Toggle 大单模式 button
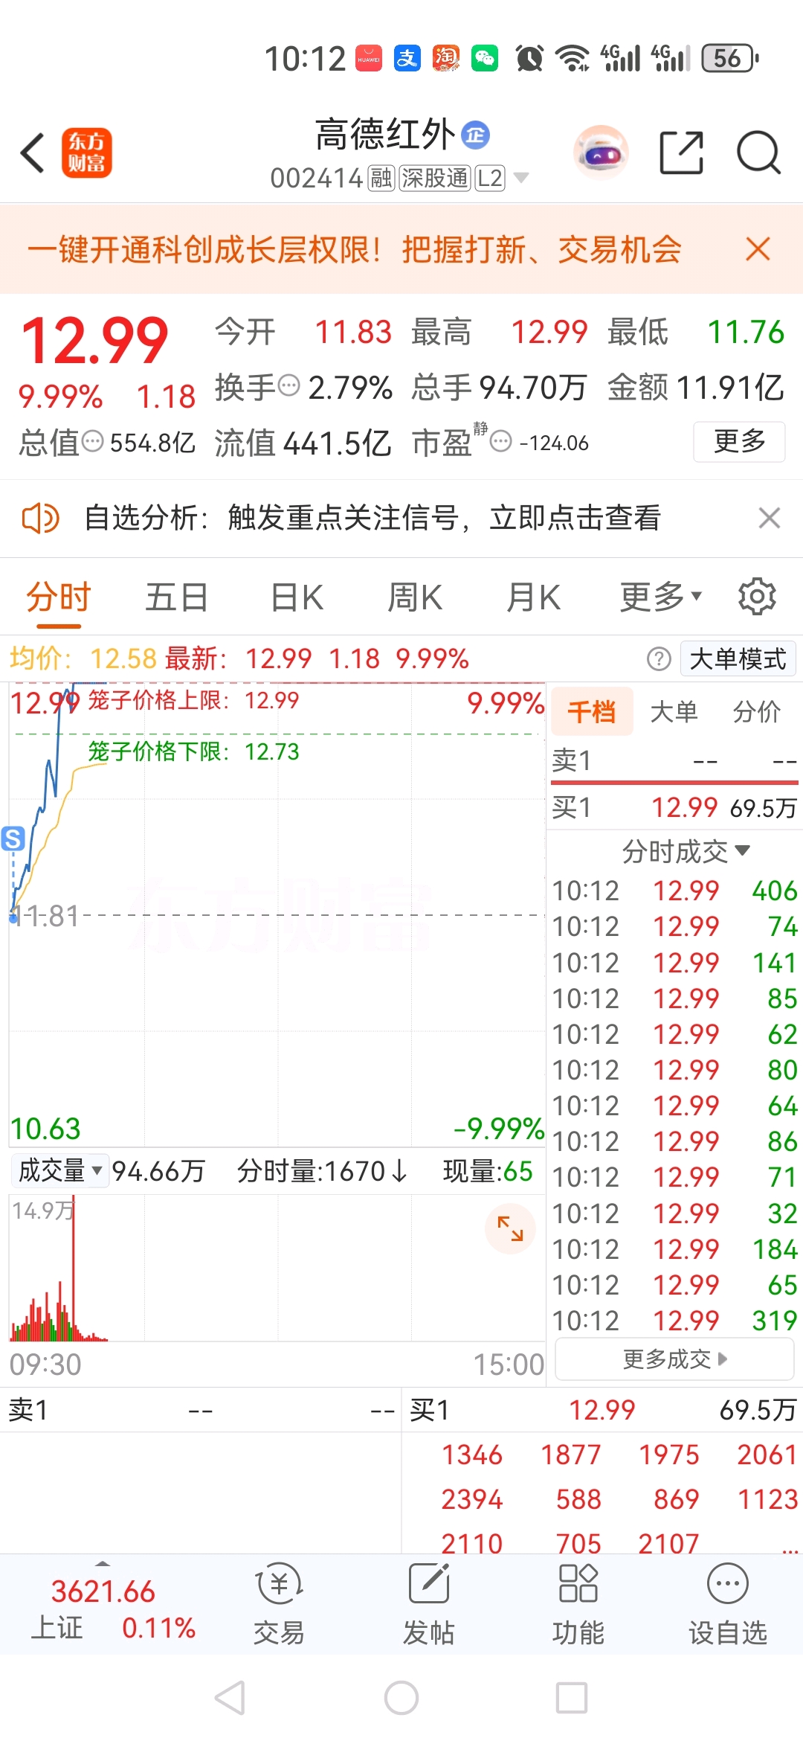803x1741 pixels. click(x=738, y=658)
